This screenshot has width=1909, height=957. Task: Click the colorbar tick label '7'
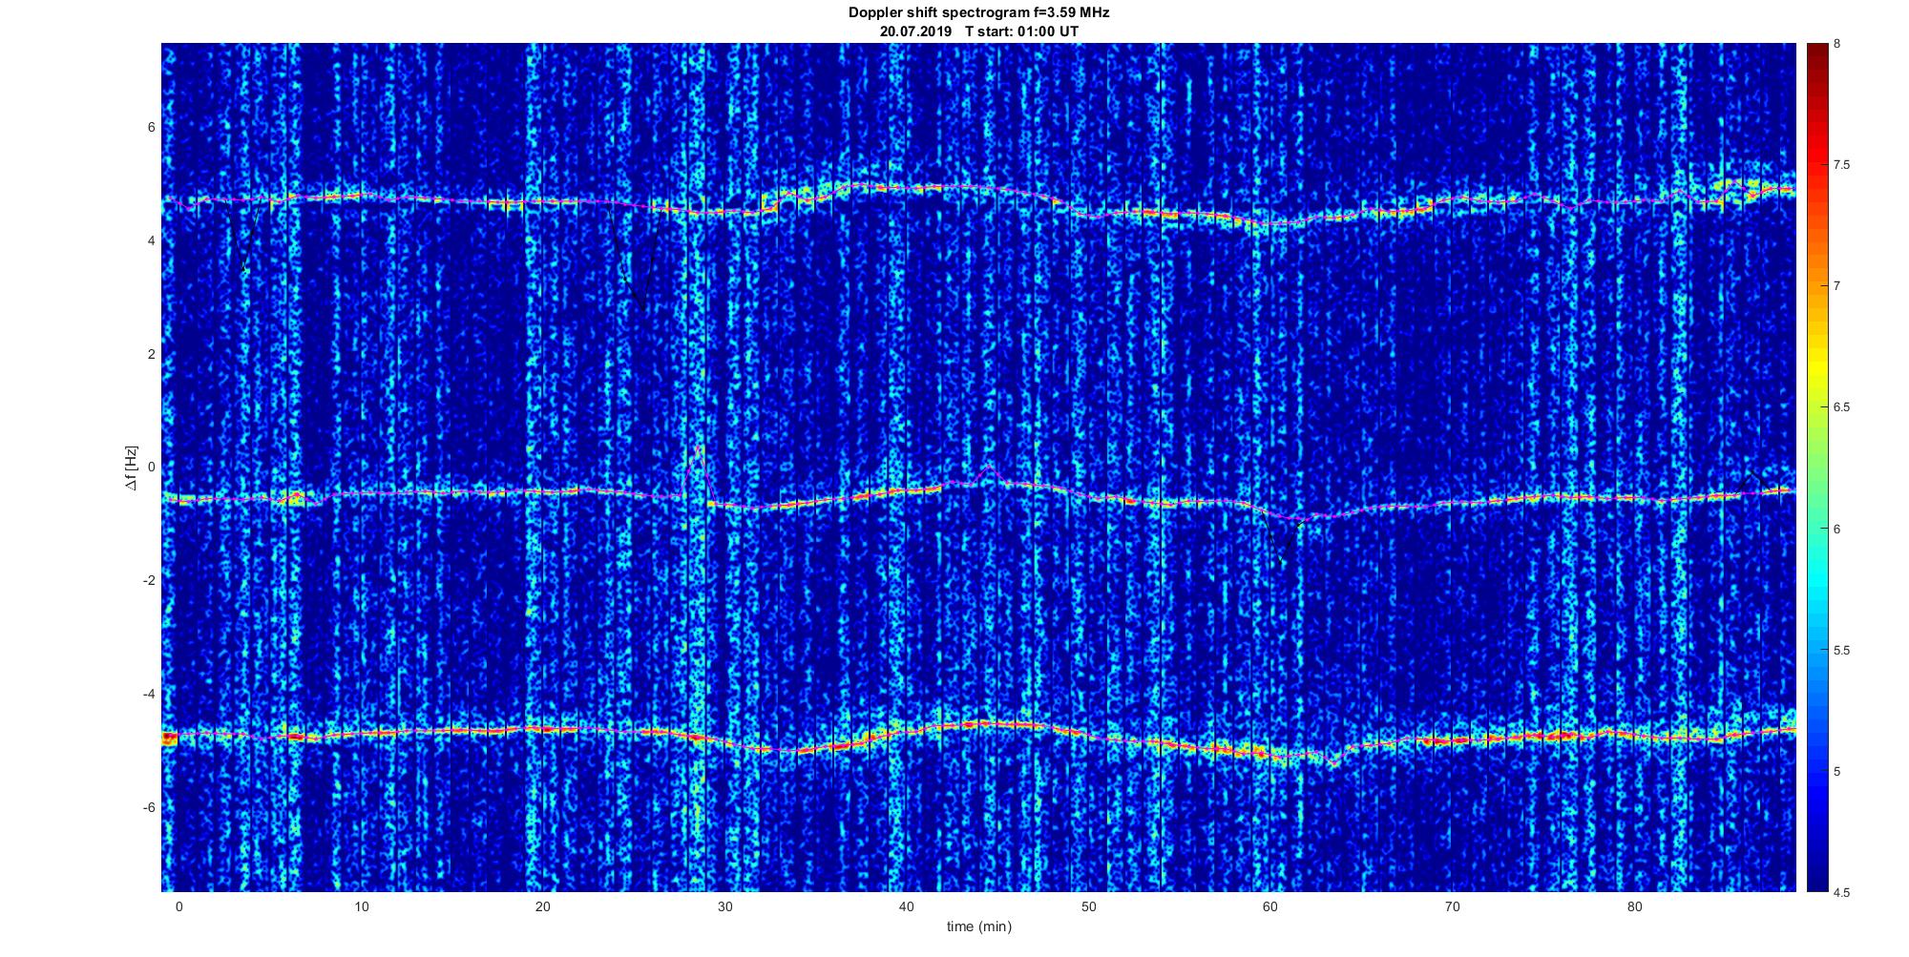[1837, 286]
